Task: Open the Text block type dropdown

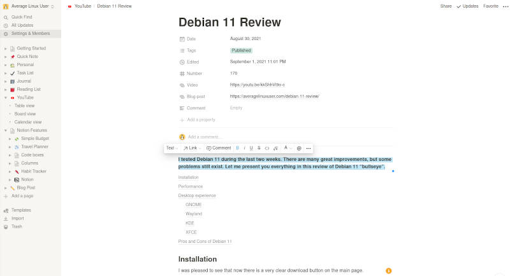Action: [172, 148]
